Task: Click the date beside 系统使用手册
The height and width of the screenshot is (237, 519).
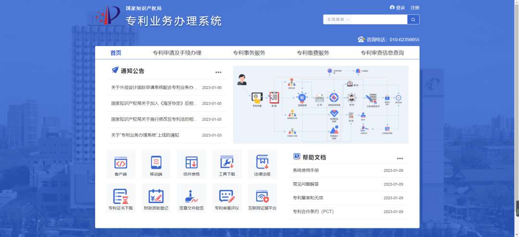Action: coord(394,171)
